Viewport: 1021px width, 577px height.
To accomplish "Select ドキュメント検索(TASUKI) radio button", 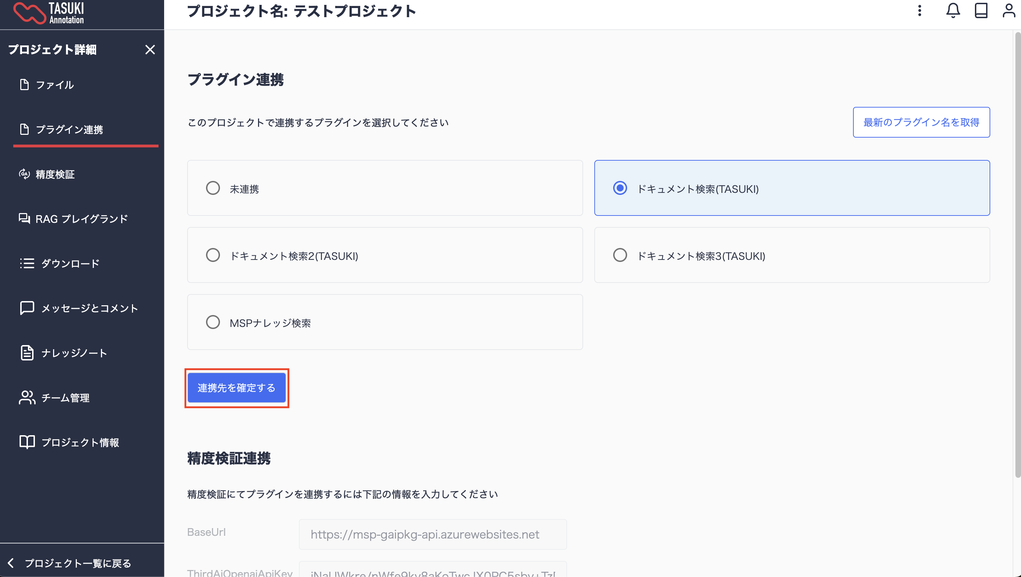I will tap(620, 188).
